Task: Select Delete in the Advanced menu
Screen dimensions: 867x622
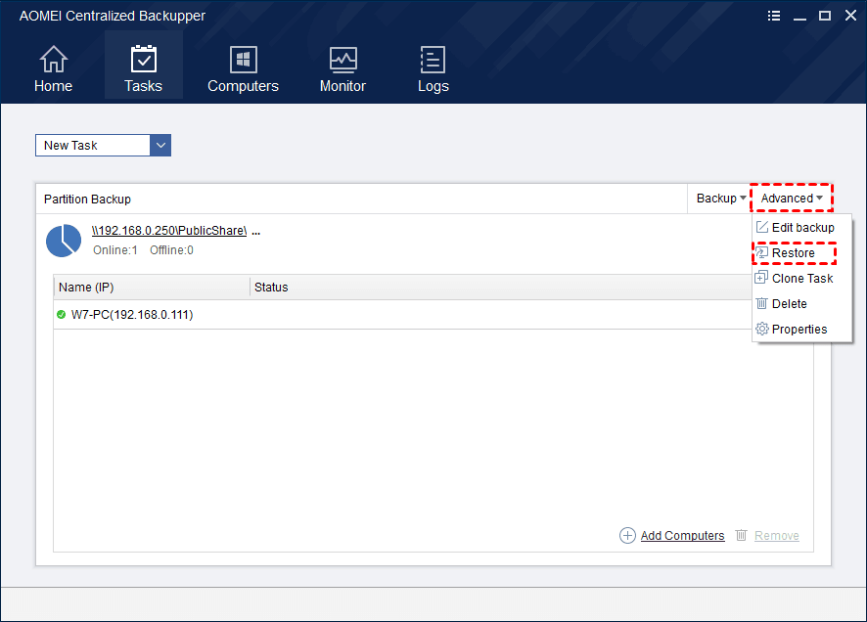Action: click(802, 304)
